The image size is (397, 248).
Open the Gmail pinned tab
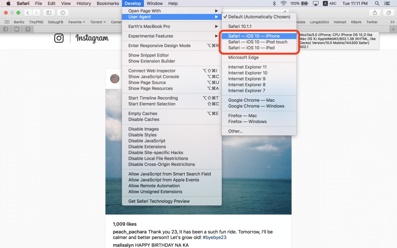point(17,29)
